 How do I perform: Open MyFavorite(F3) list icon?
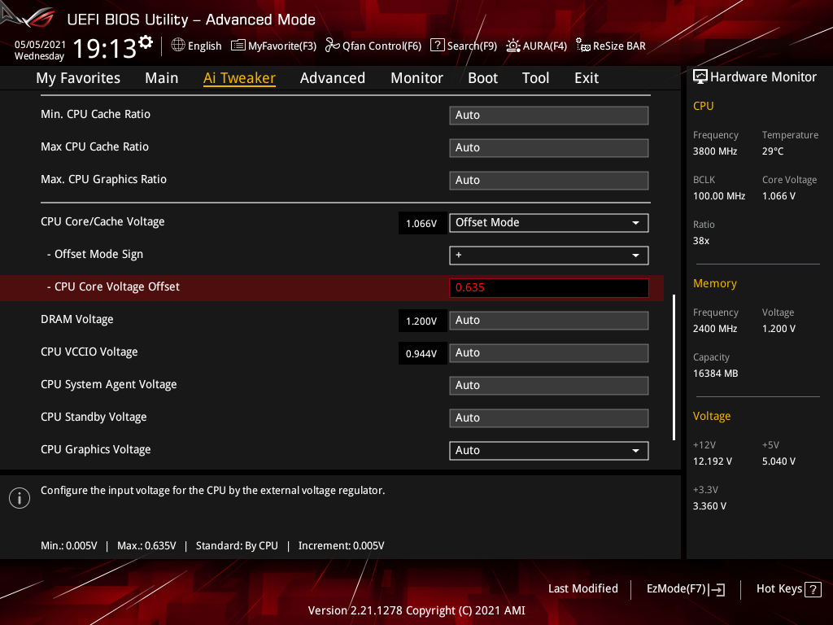click(x=238, y=46)
